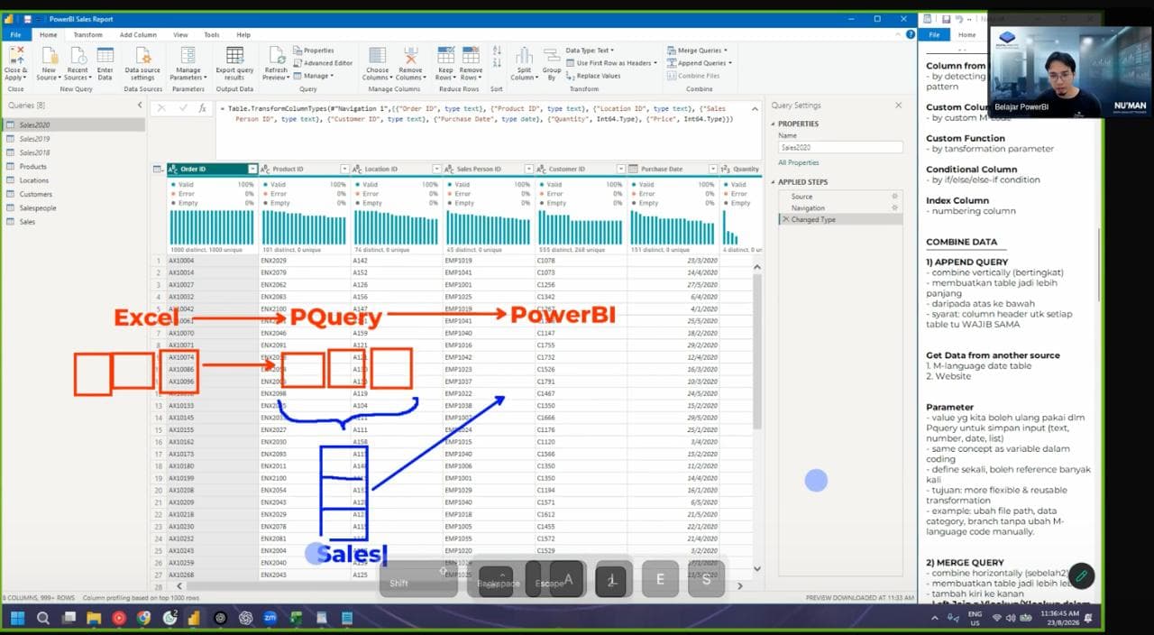Cancel formula edit with the X icon

click(x=161, y=107)
